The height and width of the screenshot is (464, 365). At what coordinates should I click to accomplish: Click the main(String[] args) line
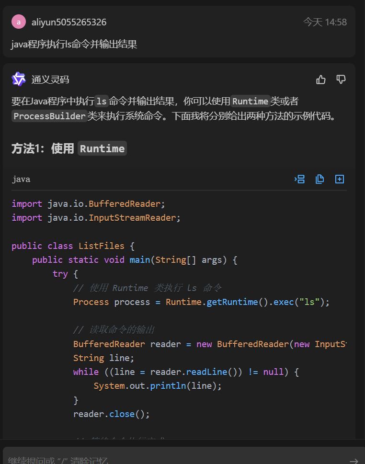click(x=135, y=260)
